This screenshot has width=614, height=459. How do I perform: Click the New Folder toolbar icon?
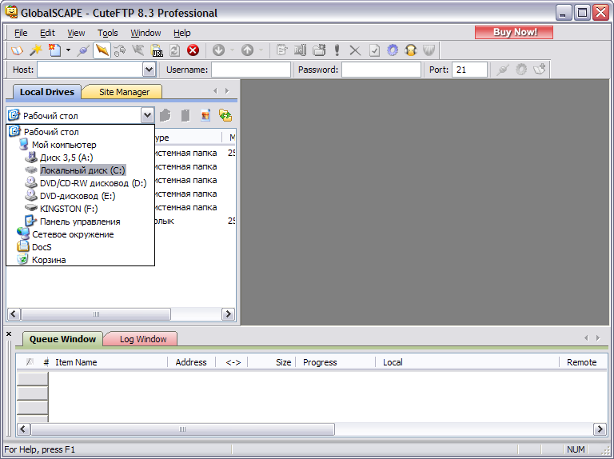(319, 50)
